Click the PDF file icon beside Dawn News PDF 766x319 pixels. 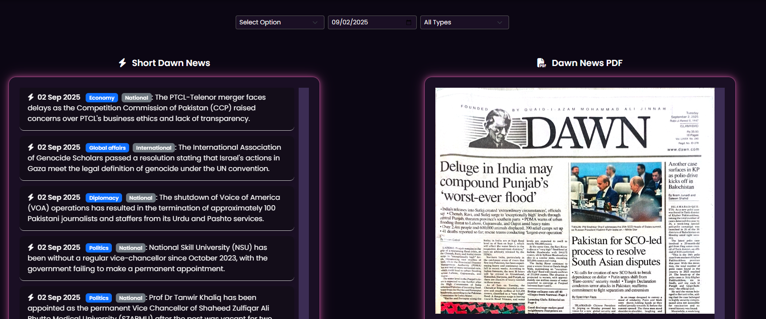[541, 63]
